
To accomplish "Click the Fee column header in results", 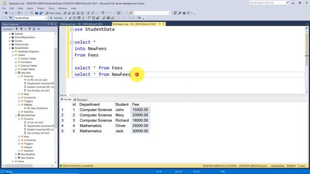I will (136, 104).
